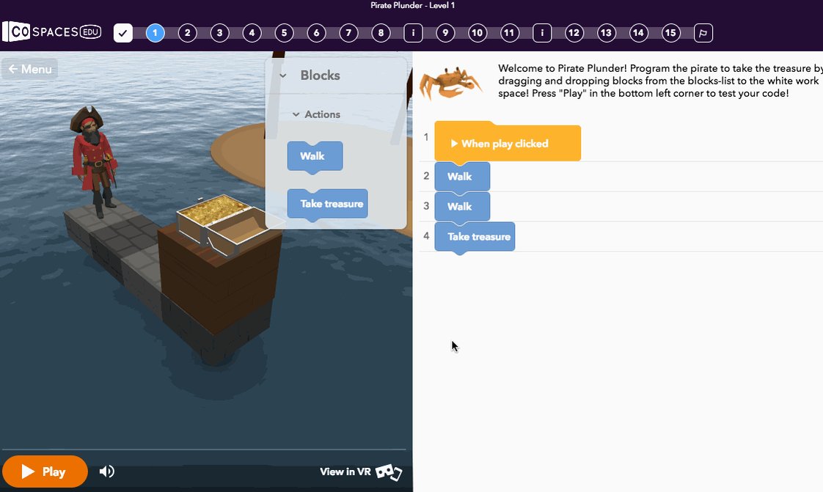The height and width of the screenshot is (492, 823).
Task: Select level 10 circle
Action: coord(477,33)
